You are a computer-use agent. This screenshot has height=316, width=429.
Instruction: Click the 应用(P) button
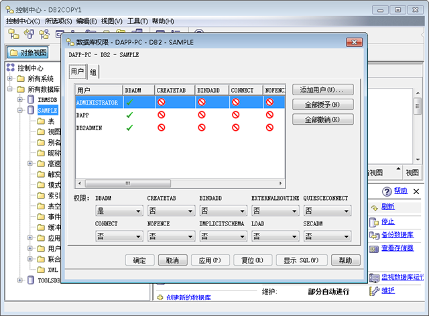210,260
